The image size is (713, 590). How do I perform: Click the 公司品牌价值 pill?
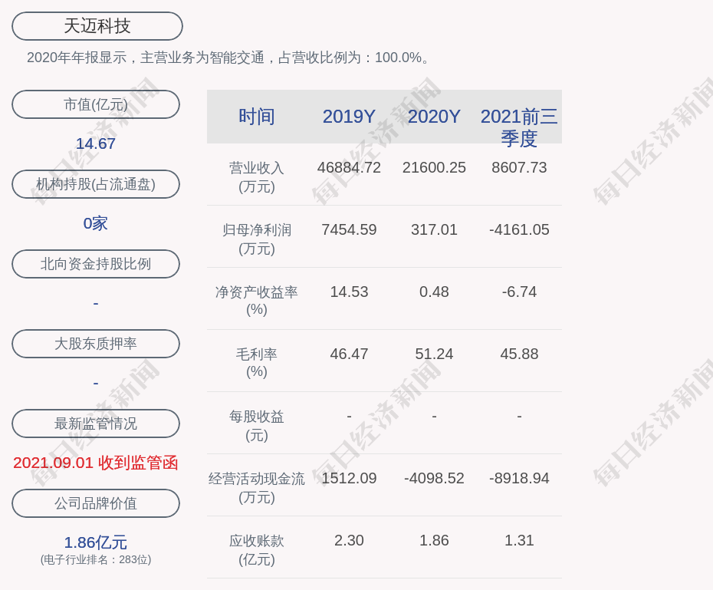[96, 503]
